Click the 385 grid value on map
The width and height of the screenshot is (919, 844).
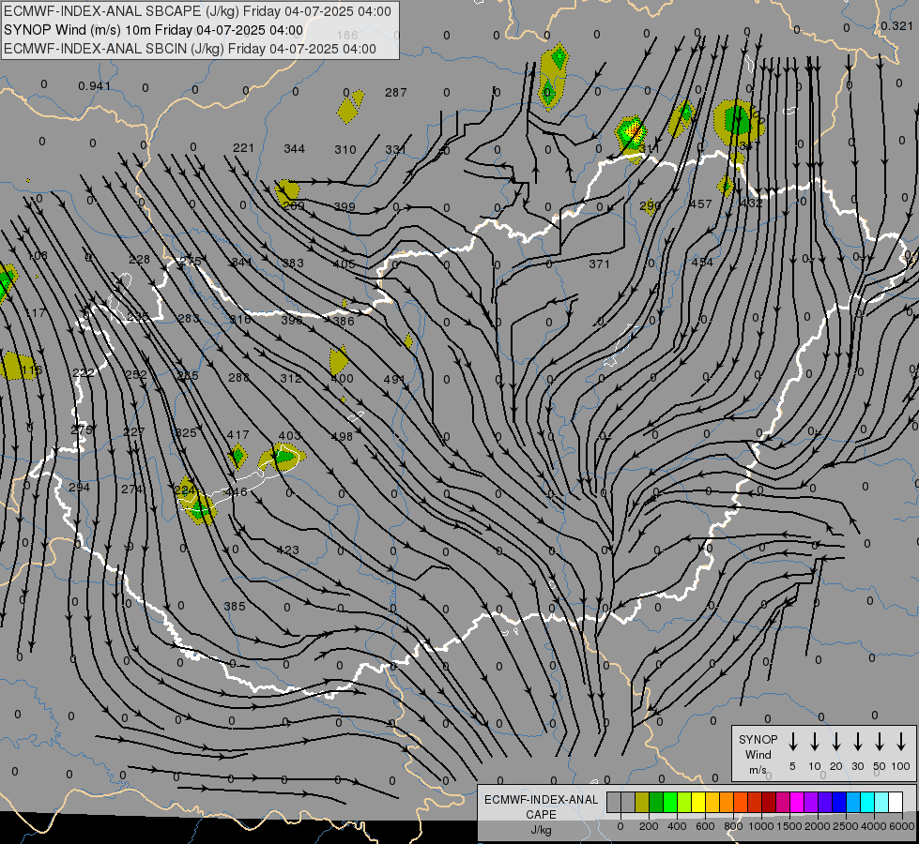[x=235, y=606]
